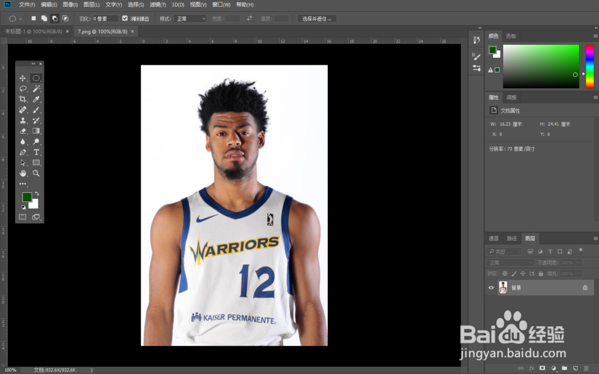Click the foreground color swatch
Screen dimensions: 599x374
click(26, 198)
